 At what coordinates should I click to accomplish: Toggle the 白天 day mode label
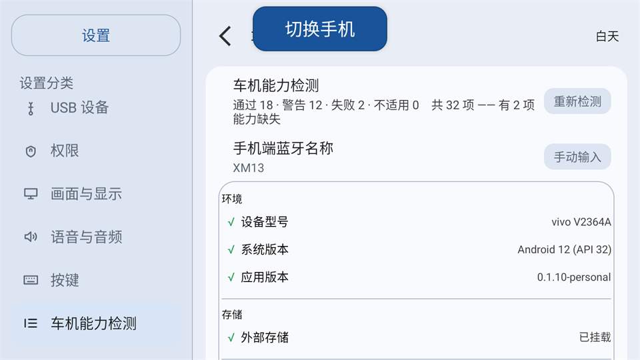607,36
